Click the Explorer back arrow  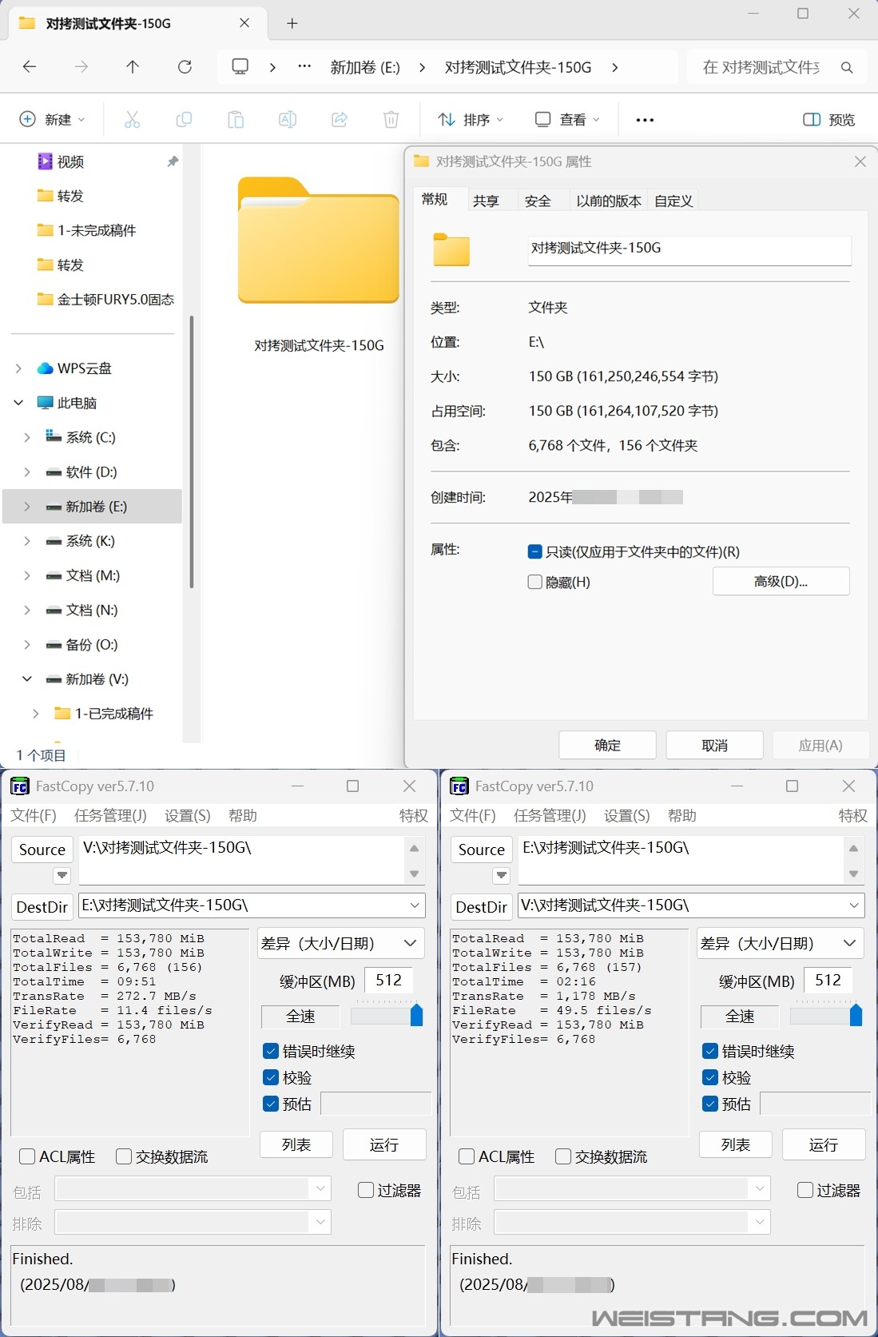point(30,67)
